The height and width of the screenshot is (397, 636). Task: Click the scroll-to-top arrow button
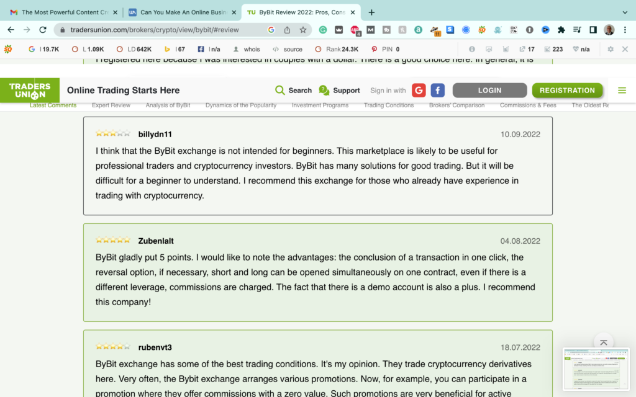(604, 342)
